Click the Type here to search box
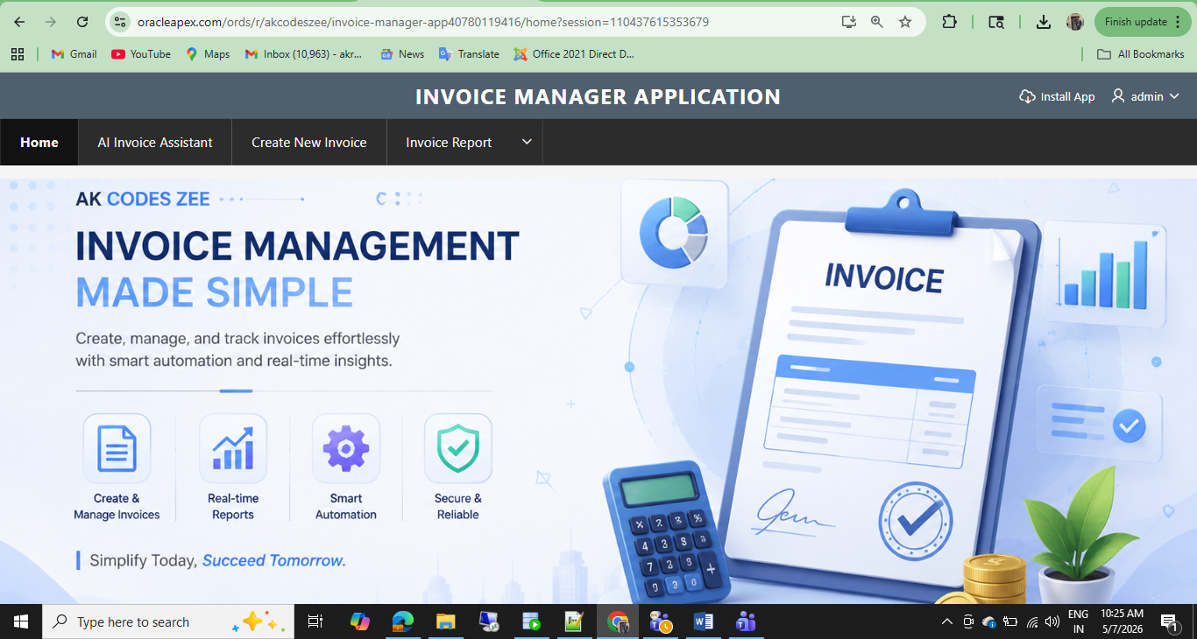This screenshot has height=639, width=1197. pos(166,621)
